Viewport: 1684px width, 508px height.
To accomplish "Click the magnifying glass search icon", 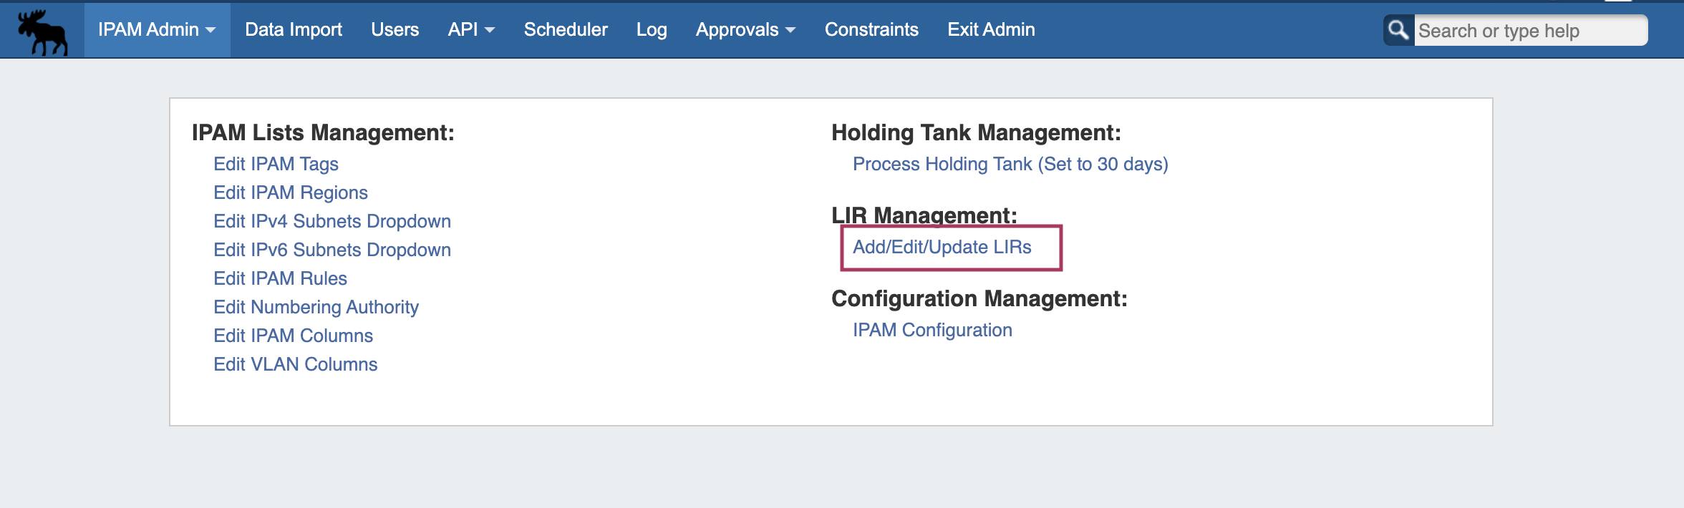I will coord(1398,30).
